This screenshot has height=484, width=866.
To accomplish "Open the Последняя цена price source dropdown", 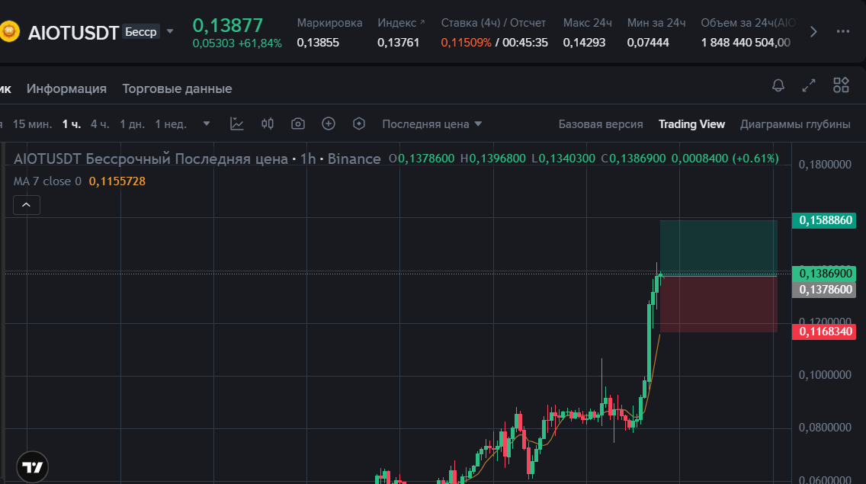I will point(432,124).
